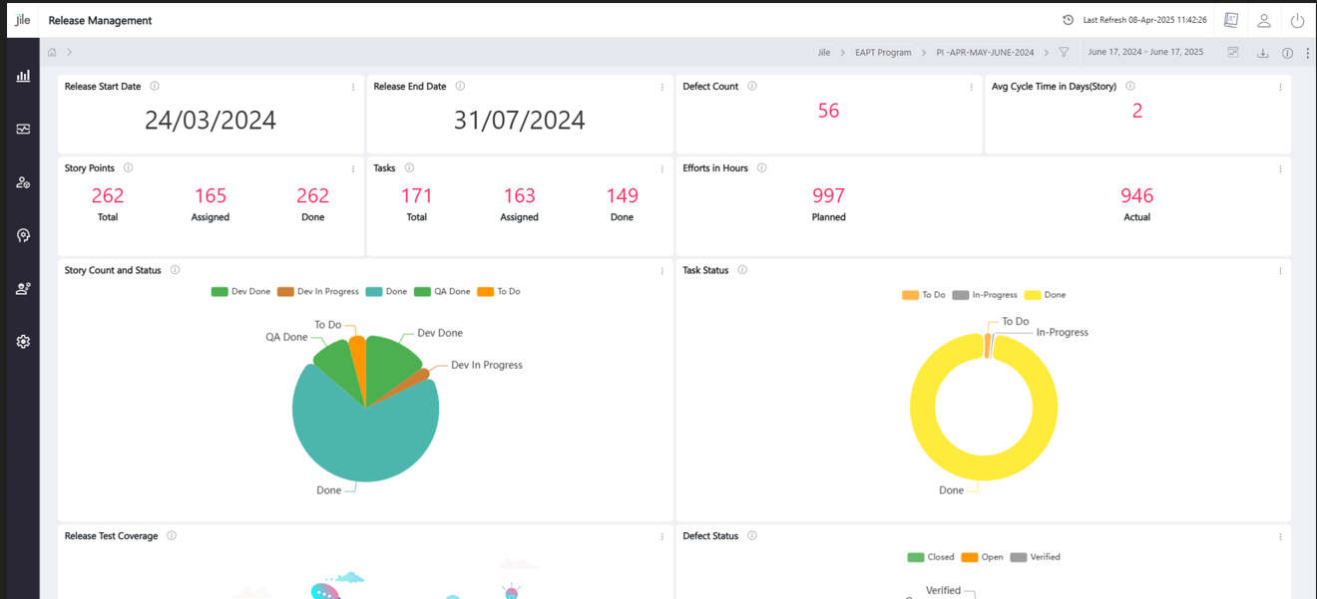Open the user profile icon
Screen dimensions: 1317x599
coord(1264,20)
